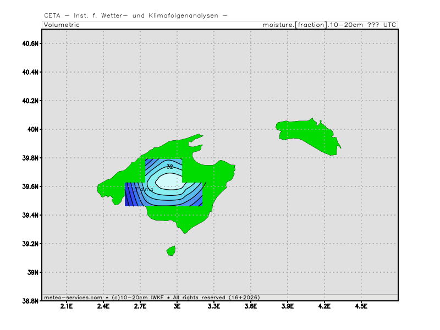Click the "4.5E" longitude label

click(361, 306)
